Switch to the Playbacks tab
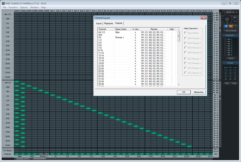This screenshot has width=241, height=162. pyautogui.click(x=108, y=23)
